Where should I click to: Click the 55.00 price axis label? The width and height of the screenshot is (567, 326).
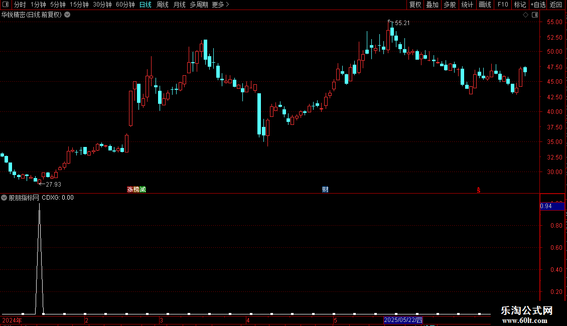pos(554,22)
